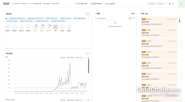The image size is (185, 102).
Task: Toggle the outdoor humidity 90 % chip
Action: (x=66, y=19)
